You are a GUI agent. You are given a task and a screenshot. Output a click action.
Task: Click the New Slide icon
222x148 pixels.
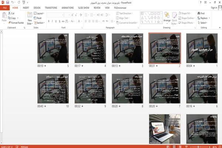point(30,15)
